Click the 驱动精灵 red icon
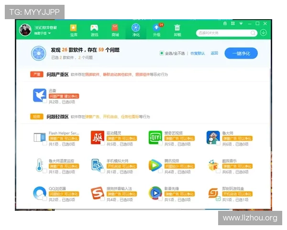 (98, 138)
